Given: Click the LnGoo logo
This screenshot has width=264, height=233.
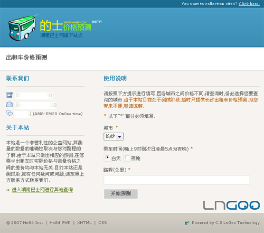Looking at the screenshot, I should pos(231,205).
